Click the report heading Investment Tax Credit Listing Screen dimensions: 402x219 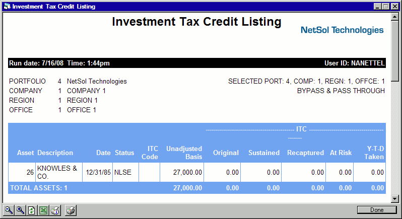(196, 22)
